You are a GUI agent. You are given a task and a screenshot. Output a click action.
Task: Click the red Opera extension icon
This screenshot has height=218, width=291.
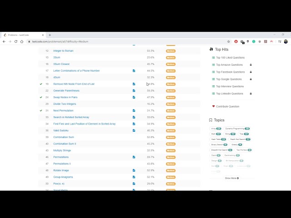point(236,41)
